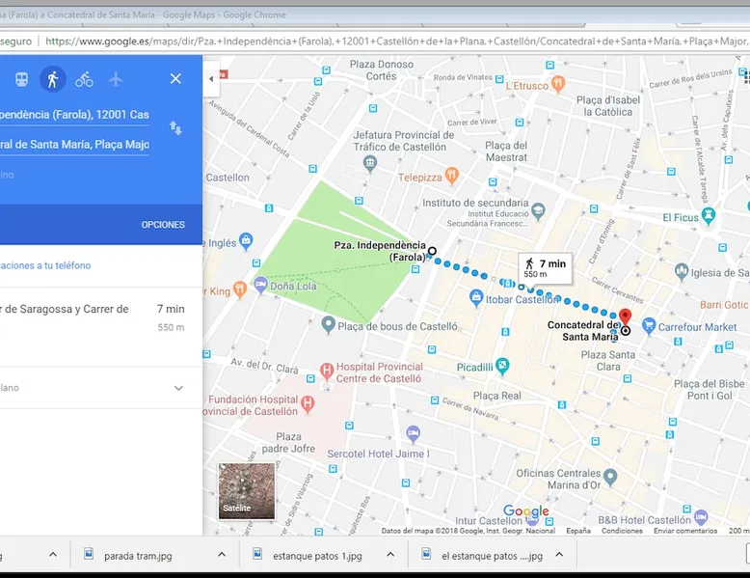Click the browser address bar URL
Viewport: 750px width, 578px height.
[x=395, y=41]
